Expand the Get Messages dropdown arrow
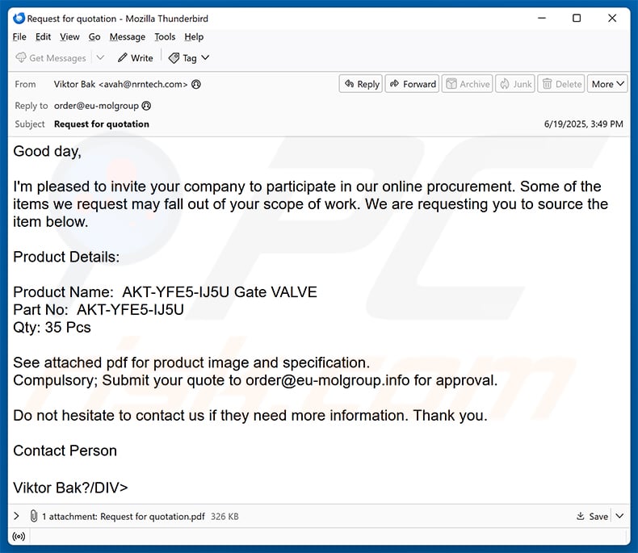 coord(100,58)
